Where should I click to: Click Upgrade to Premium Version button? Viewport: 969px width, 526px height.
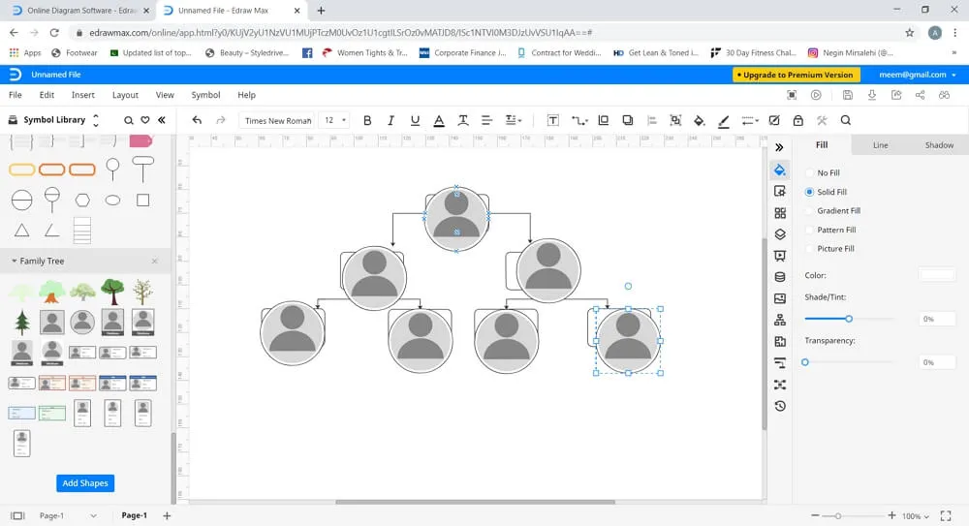(796, 75)
